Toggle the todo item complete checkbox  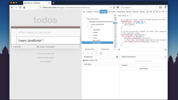(14, 32)
